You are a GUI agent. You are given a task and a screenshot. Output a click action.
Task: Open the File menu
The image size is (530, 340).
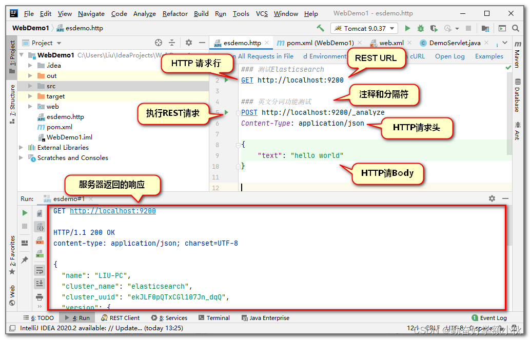coord(29,13)
